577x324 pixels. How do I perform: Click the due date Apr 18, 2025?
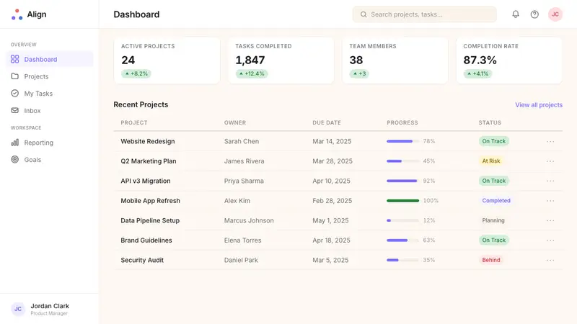(x=331, y=240)
